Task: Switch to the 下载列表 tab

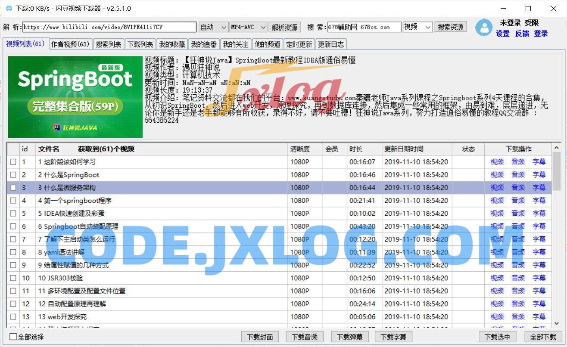Action: click(140, 44)
